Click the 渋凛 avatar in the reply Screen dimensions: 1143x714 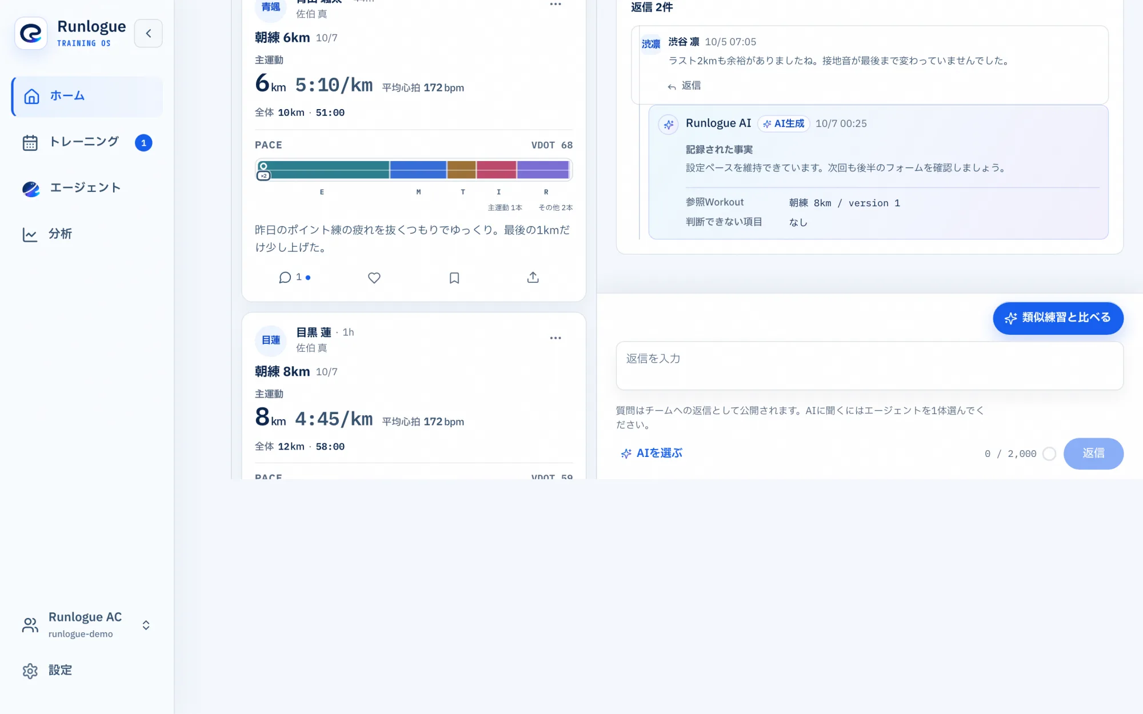651,44
